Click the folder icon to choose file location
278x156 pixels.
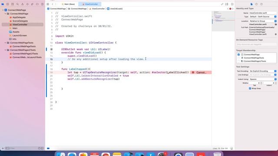276,24
